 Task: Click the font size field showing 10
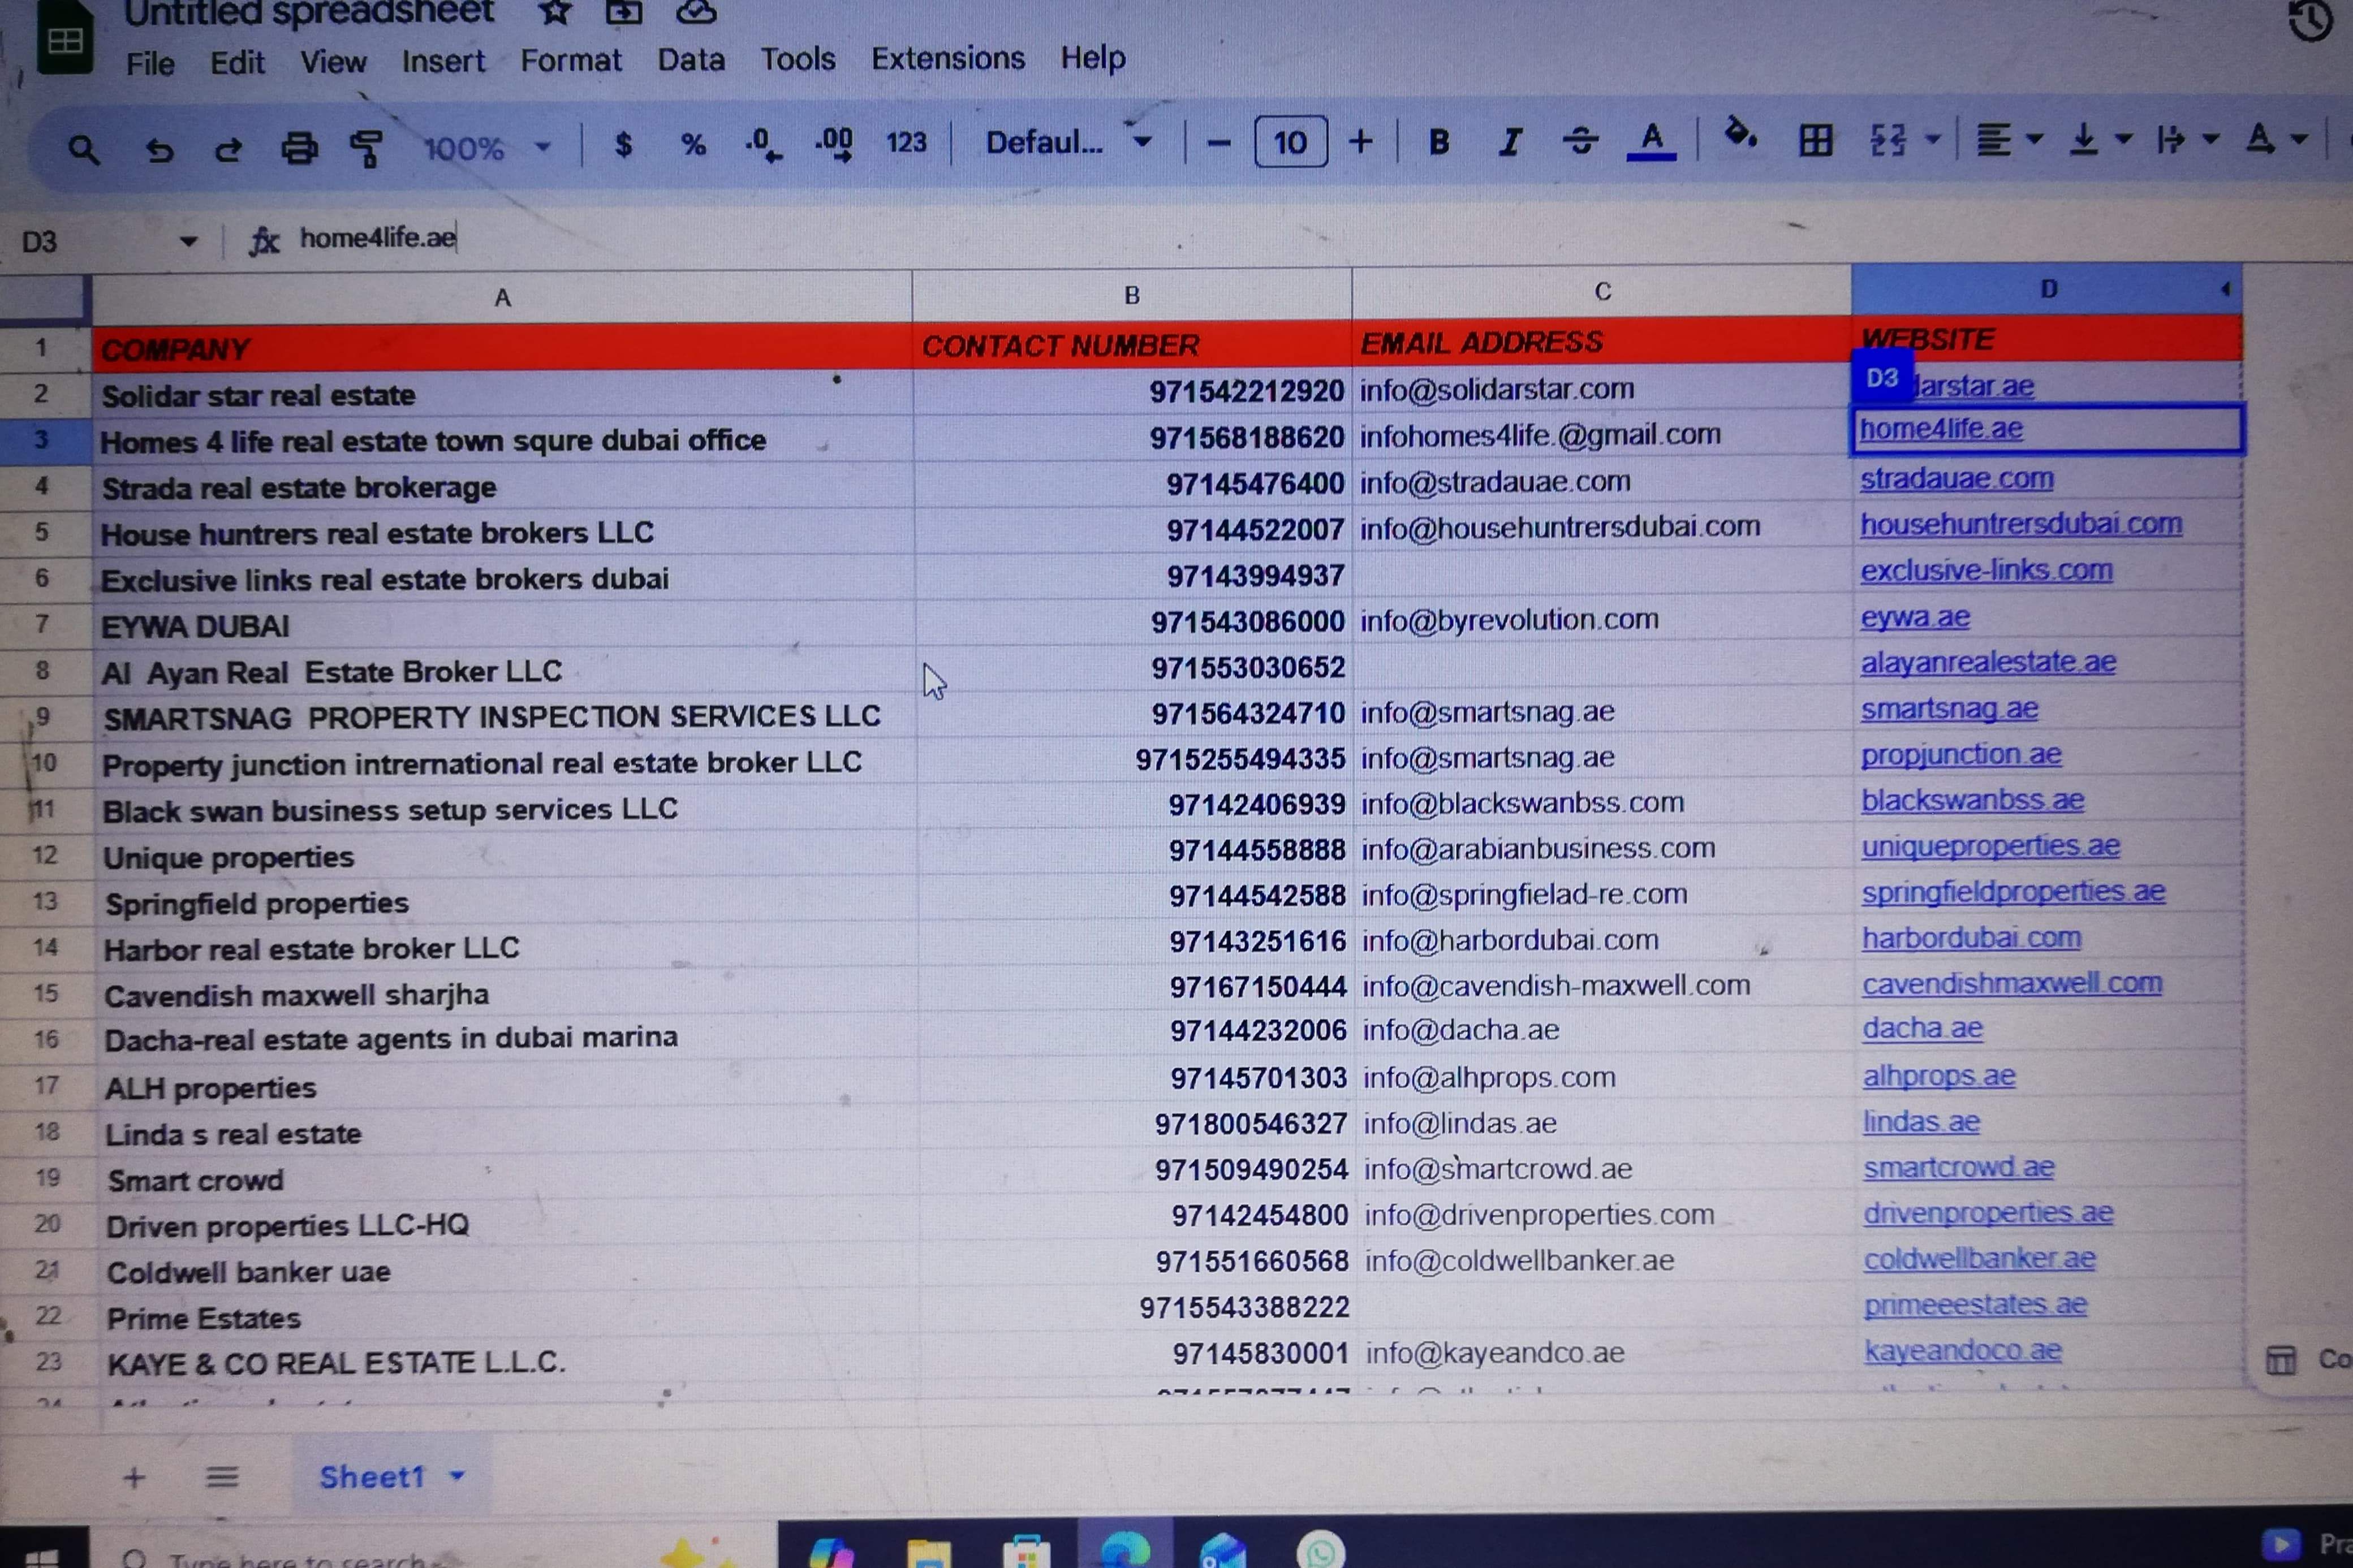point(1290,142)
